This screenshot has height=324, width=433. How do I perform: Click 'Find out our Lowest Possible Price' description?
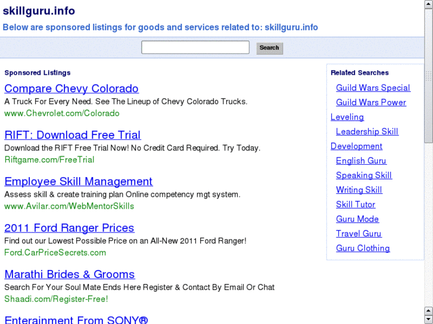click(x=125, y=241)
